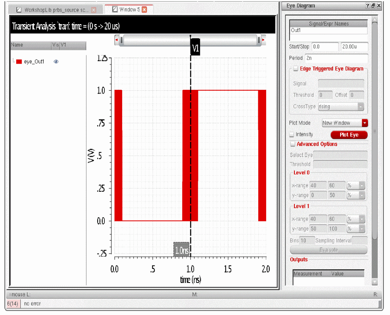Click the help question mark in Eye Diagram panel
Screen dimensions: 390x315
(x=368, y=5)
